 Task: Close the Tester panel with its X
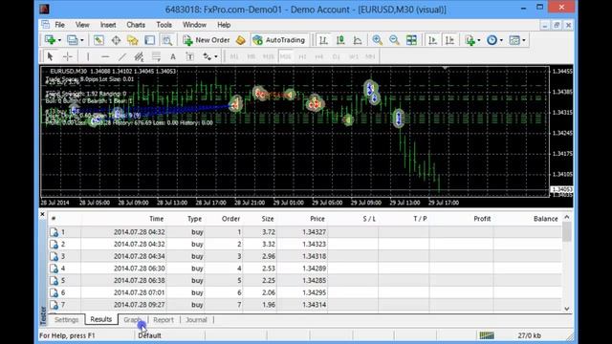click(43, 214)
